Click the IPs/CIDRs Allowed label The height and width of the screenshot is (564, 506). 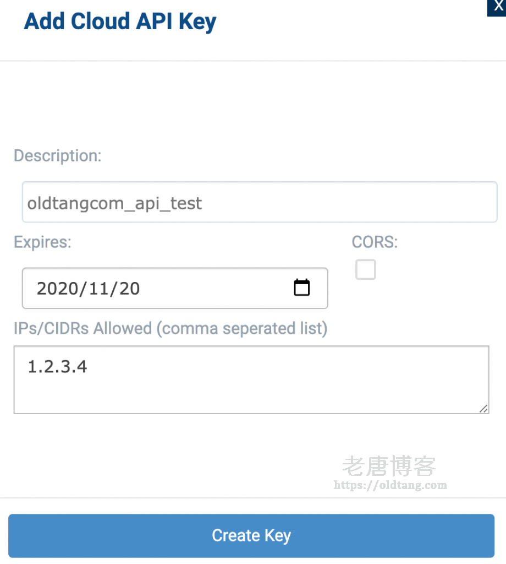coord(170,329)
